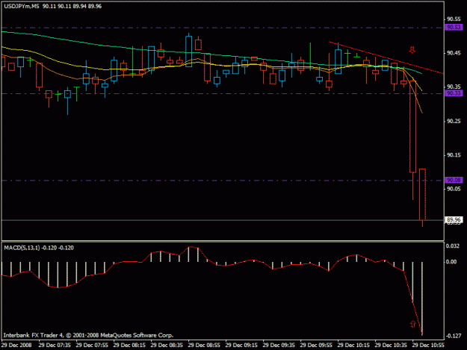This screenshot has width=467, height=350.
Task: Click the last MACD histogram bar
Action: pos(422,298)
